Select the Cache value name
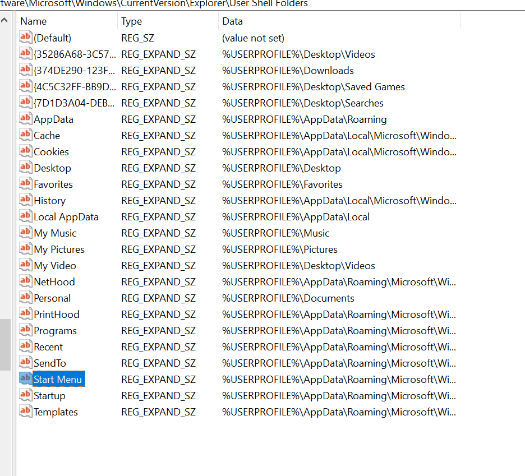525x476 pixels. (x=47, y=136)
